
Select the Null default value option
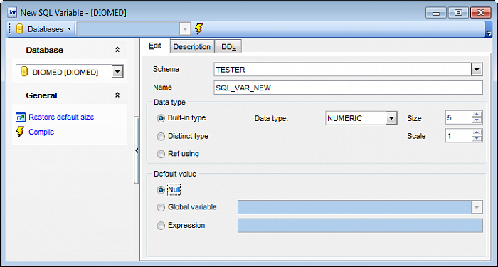161,190
